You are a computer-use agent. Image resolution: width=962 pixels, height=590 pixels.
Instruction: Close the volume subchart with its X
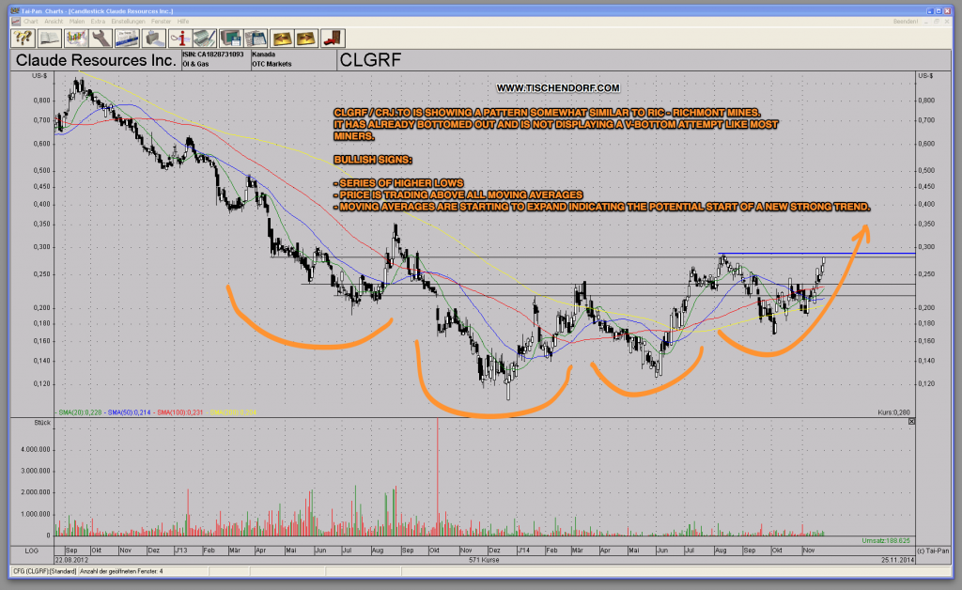click(910, 422)
